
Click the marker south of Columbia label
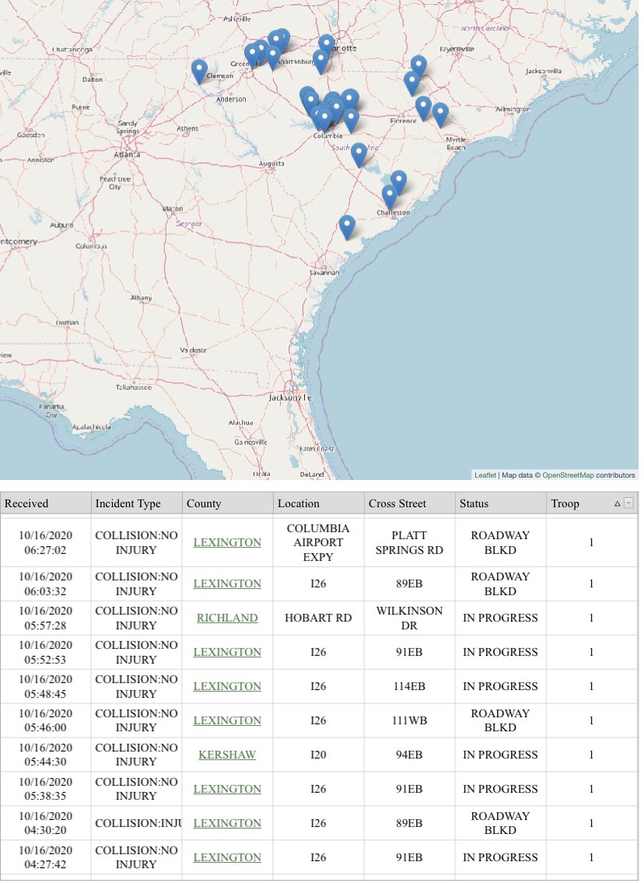[359, 155]
